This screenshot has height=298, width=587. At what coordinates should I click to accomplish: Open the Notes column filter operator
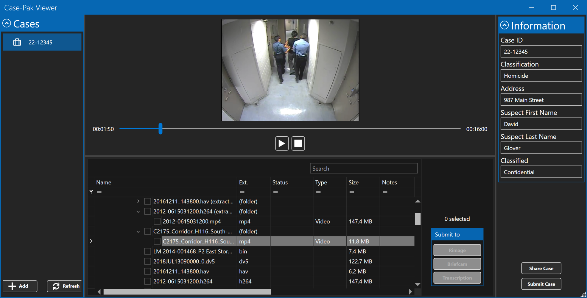pyautogui.click(x=385, y=192)
